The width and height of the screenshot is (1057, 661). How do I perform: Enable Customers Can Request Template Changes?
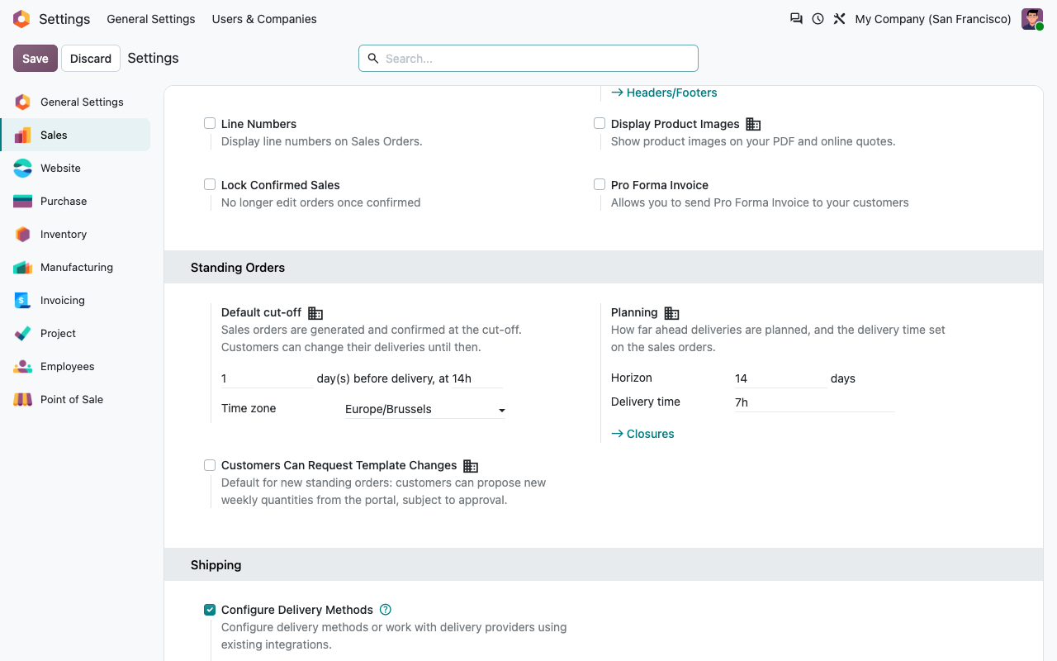[x=210, y=465]
